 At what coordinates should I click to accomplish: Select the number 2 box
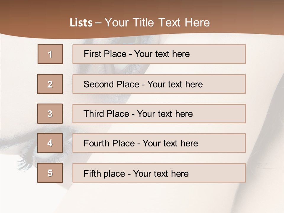pos(50,84)
